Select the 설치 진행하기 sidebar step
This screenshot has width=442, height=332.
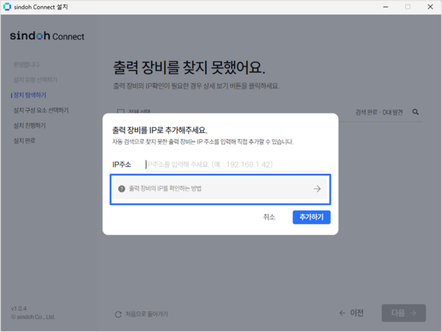[30, 125]
